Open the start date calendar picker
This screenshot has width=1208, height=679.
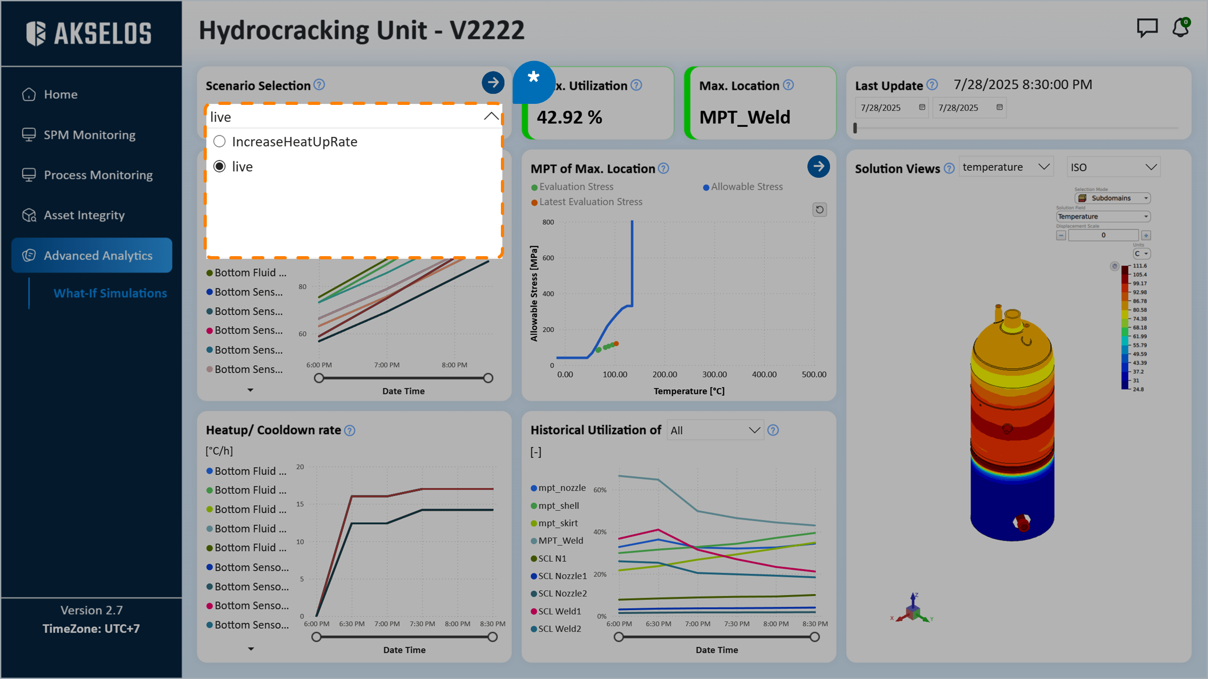[x=922, y=108]
